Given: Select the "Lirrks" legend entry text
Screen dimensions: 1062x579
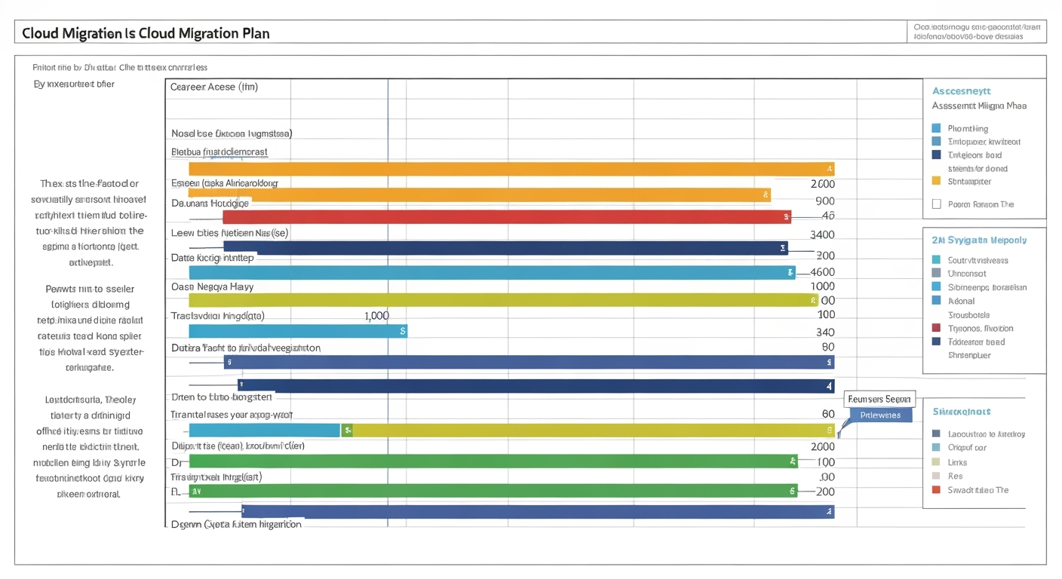Looking at the screenshot, I should [x=957, y=462].
